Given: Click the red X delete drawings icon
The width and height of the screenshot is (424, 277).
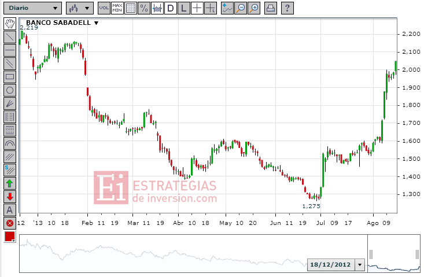Looking at the screenshot, I should coord(10,223).
